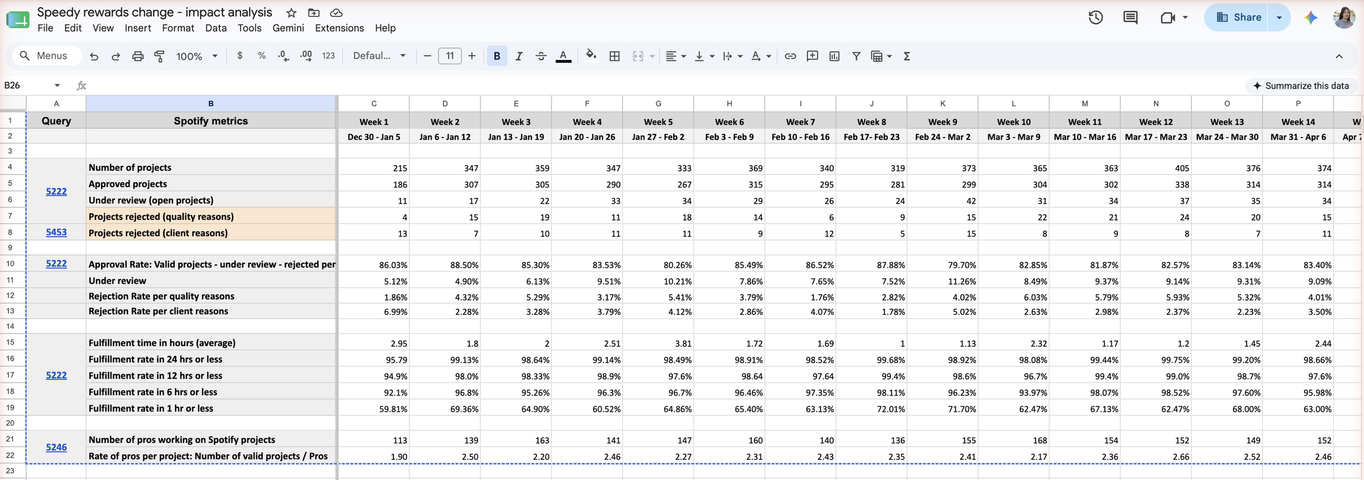
Task: Choose a text color
Action: pyautogui.click(x=564, y=56)
